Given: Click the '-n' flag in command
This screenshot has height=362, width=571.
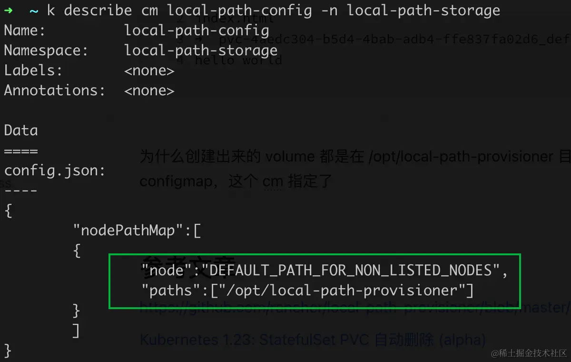Looking at the screenshot, I should coord(330,10).
